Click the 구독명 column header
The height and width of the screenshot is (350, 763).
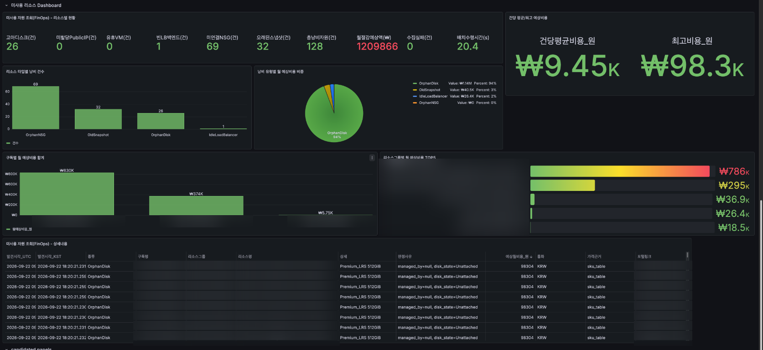pyautogui.click(x=143, y=257)
